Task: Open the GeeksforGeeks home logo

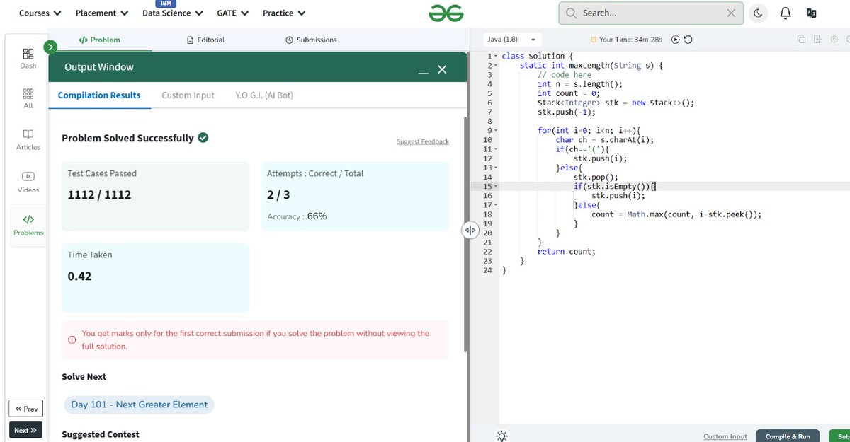Action: click(x=446, y=13)
